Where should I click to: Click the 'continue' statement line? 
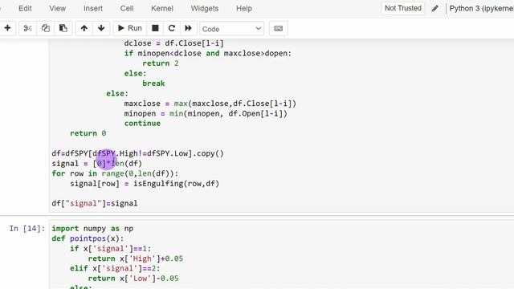pyautogui.click(x=142, y=123)
